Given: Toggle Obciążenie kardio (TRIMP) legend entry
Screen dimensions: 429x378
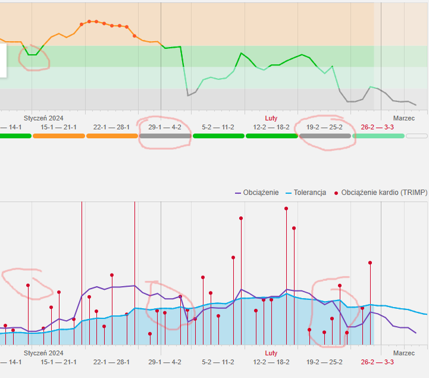Looking at the screenshot, I should point(381,193).
